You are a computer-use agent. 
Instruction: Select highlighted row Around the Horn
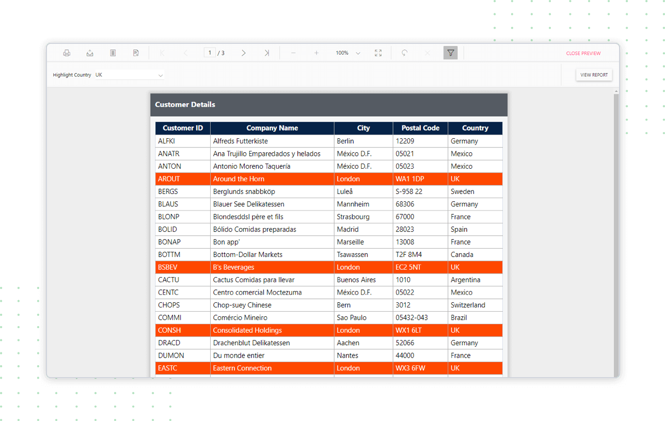pyautogui.click(x=272, y=179)
